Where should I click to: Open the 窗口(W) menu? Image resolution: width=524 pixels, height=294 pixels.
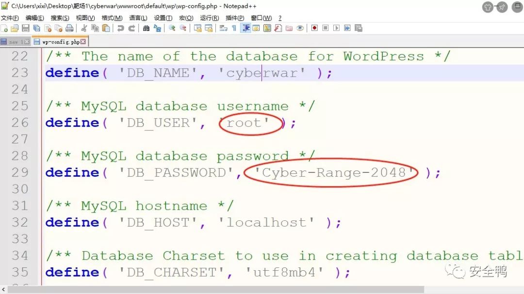[261, 18]
